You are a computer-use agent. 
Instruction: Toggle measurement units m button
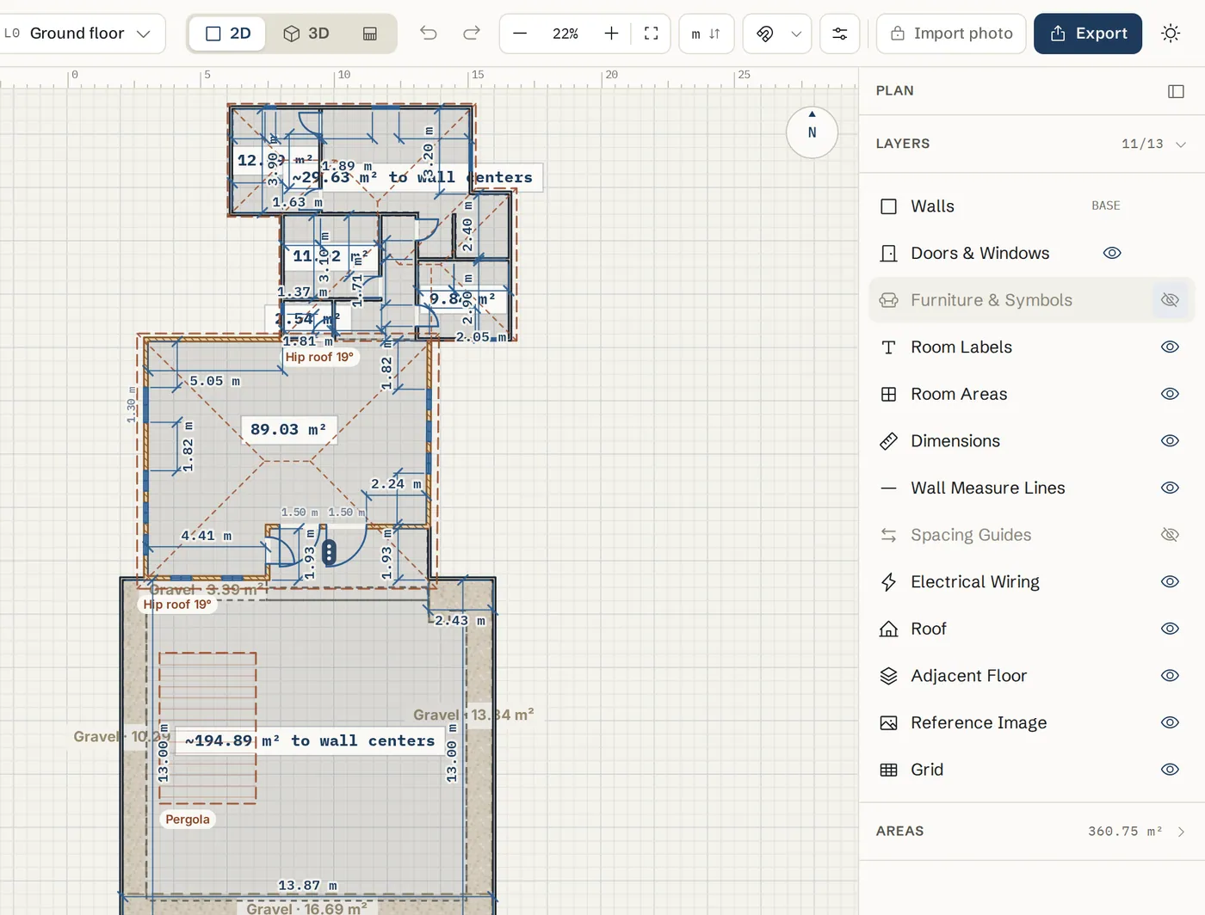click(x=706, y=34)
